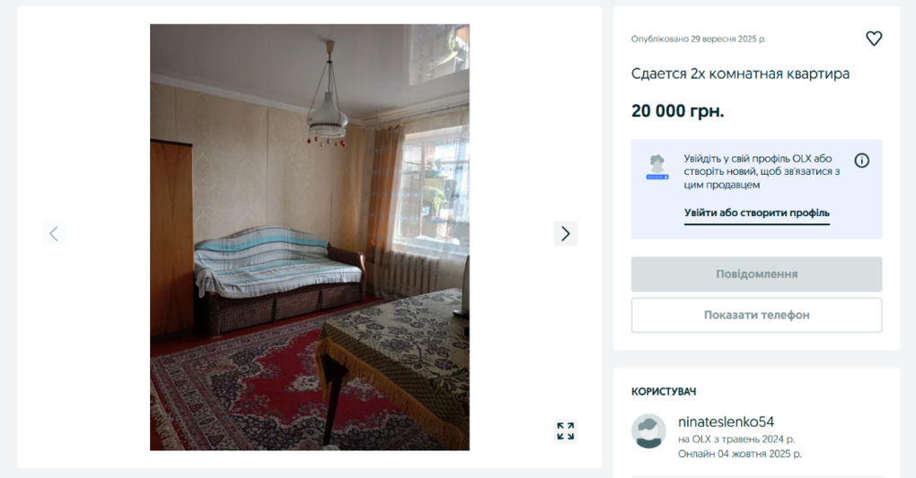The height and width of the screenshot is (478, 916).
Task: Click the 20 000 грн. price
Action: [678, 111]
